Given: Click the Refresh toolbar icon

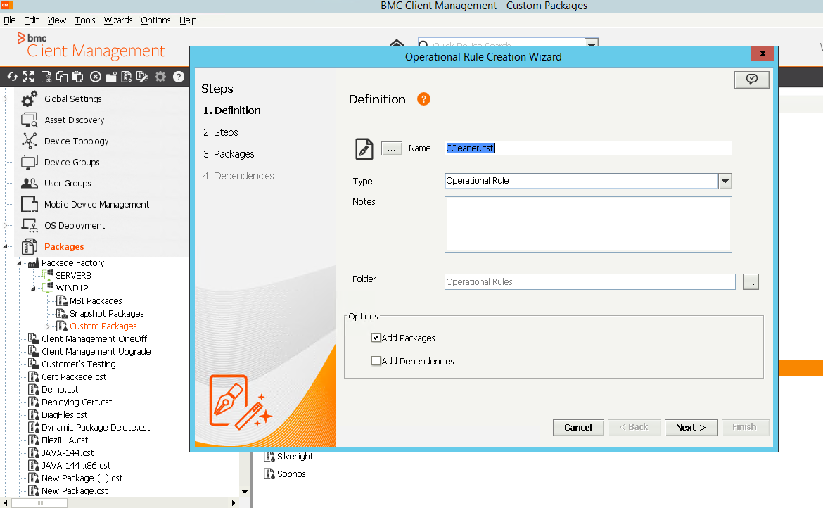Looking at the screenshot, I should coord(12,77).
